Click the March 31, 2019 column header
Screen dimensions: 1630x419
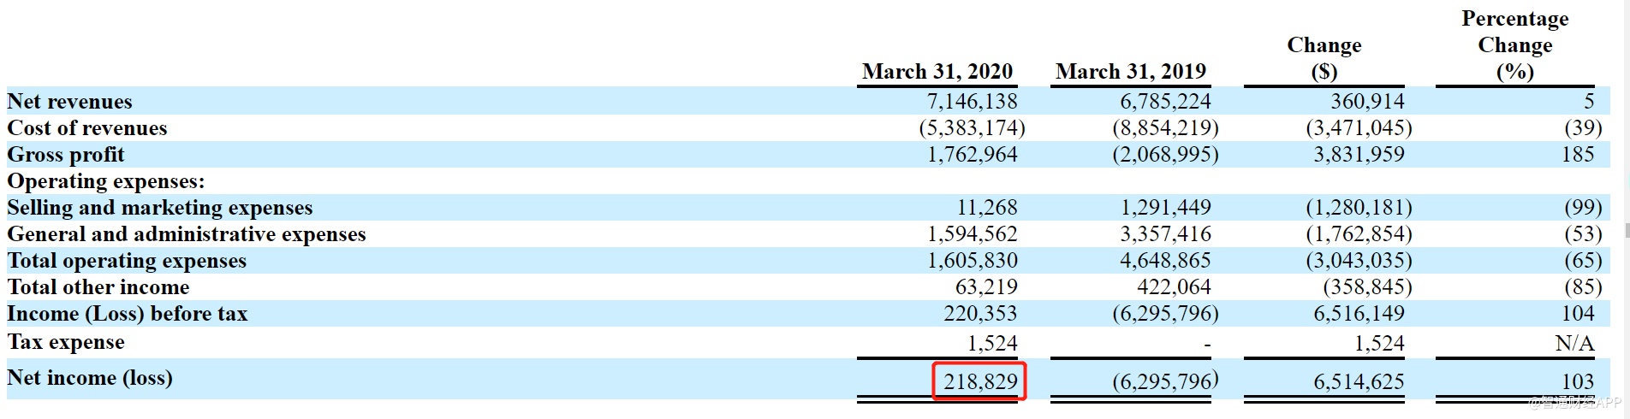coord(1130,71)
